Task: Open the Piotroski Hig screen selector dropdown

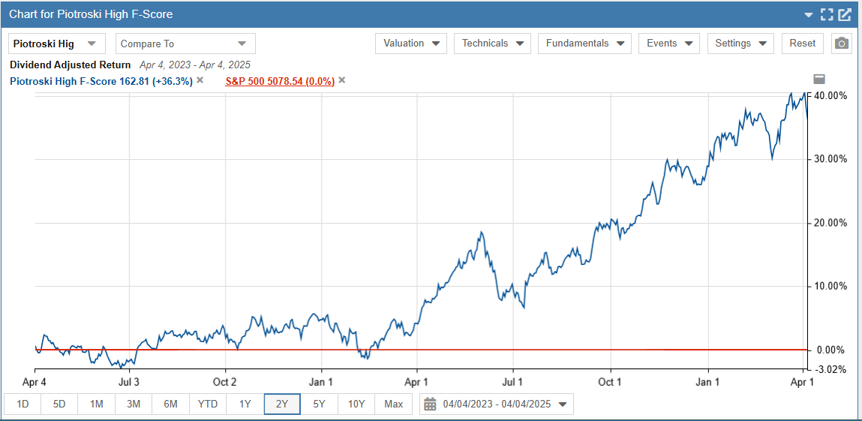Action: click(x=56, y=44)
